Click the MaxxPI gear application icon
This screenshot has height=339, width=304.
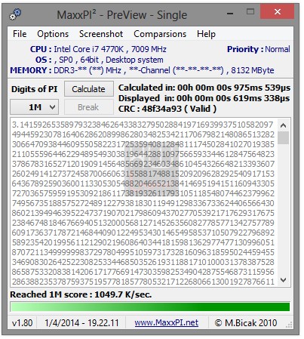15,14
